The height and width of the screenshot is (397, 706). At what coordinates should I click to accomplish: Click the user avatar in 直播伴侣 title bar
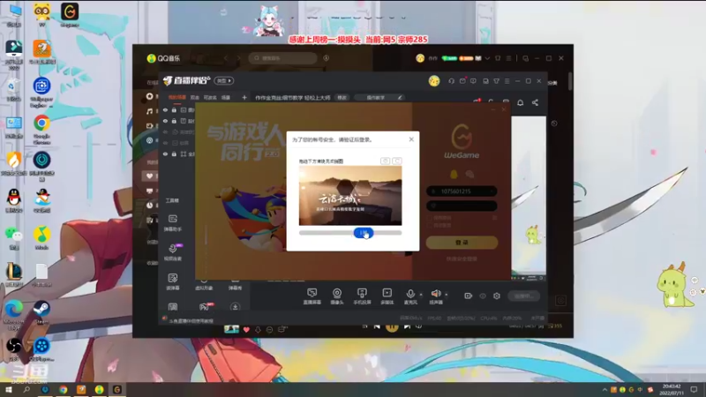tap(434, 81)
